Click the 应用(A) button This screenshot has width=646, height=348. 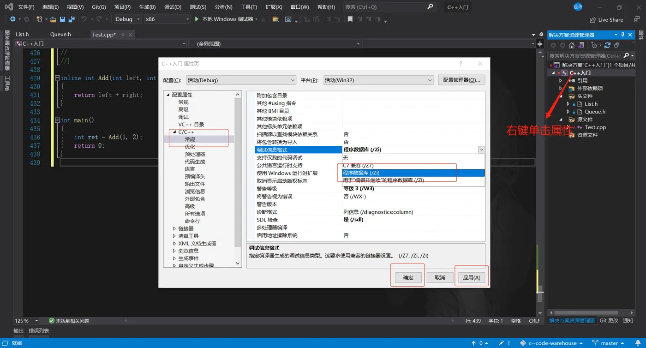(472, 277)
